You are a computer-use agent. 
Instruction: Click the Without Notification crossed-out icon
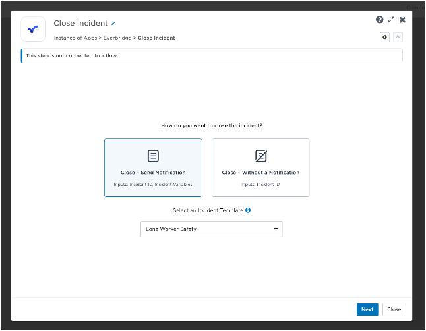click(x=260, y=156)
